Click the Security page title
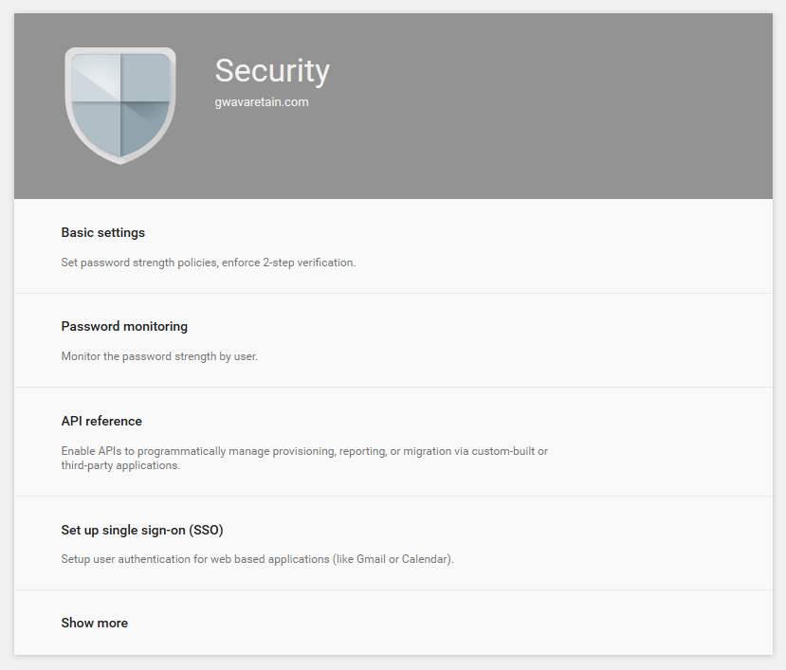 pyautogui.click(x=272, y=71)
